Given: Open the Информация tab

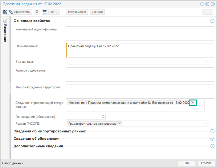Looking at the screenshot, I should [77, 12].
